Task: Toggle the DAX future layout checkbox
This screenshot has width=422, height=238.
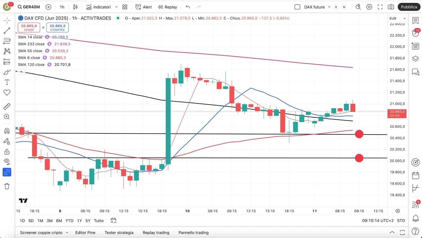Action: point(297,7)
